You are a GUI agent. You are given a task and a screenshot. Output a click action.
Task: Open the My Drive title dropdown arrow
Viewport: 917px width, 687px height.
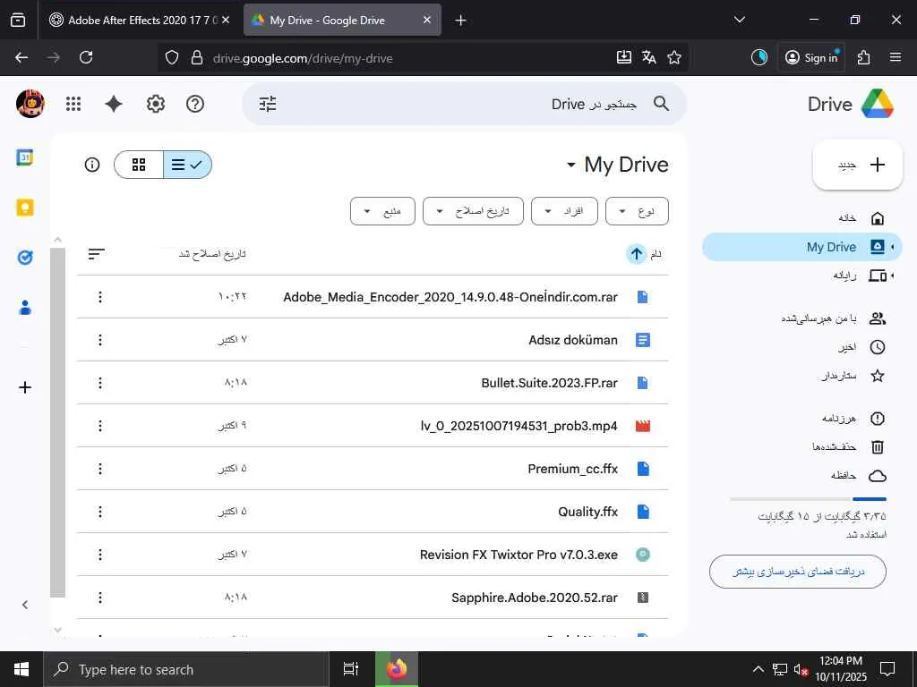click(x=570, y=165)
